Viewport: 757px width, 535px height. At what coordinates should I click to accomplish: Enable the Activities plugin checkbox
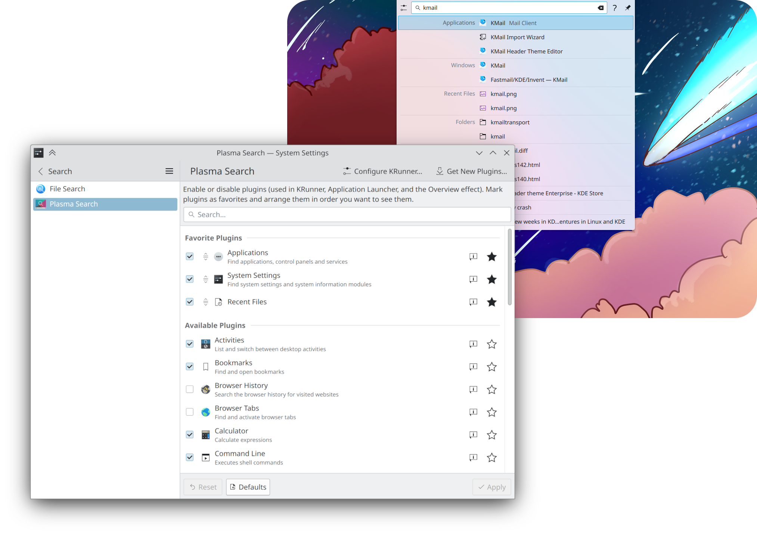[x=189, y=344]
